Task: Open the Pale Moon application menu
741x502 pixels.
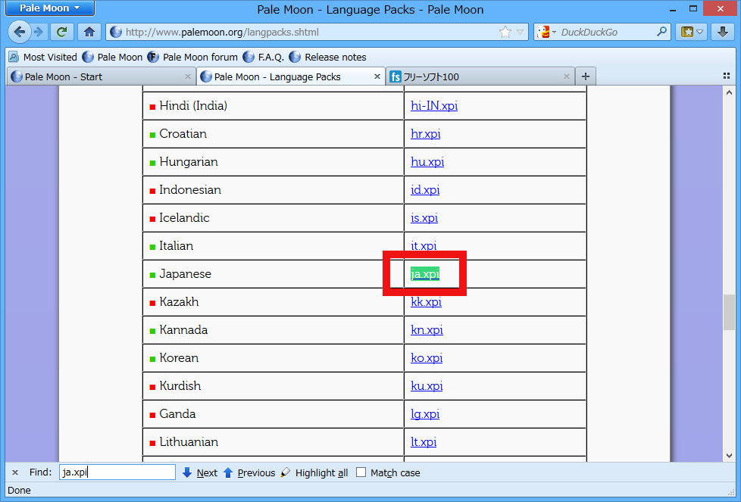Action: tap(49, 8)
